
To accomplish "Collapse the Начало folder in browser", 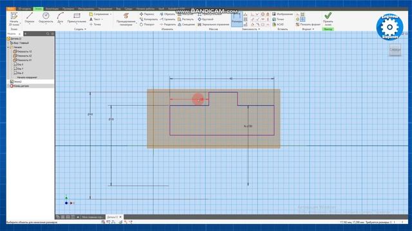I will click(x=8, y=47).
